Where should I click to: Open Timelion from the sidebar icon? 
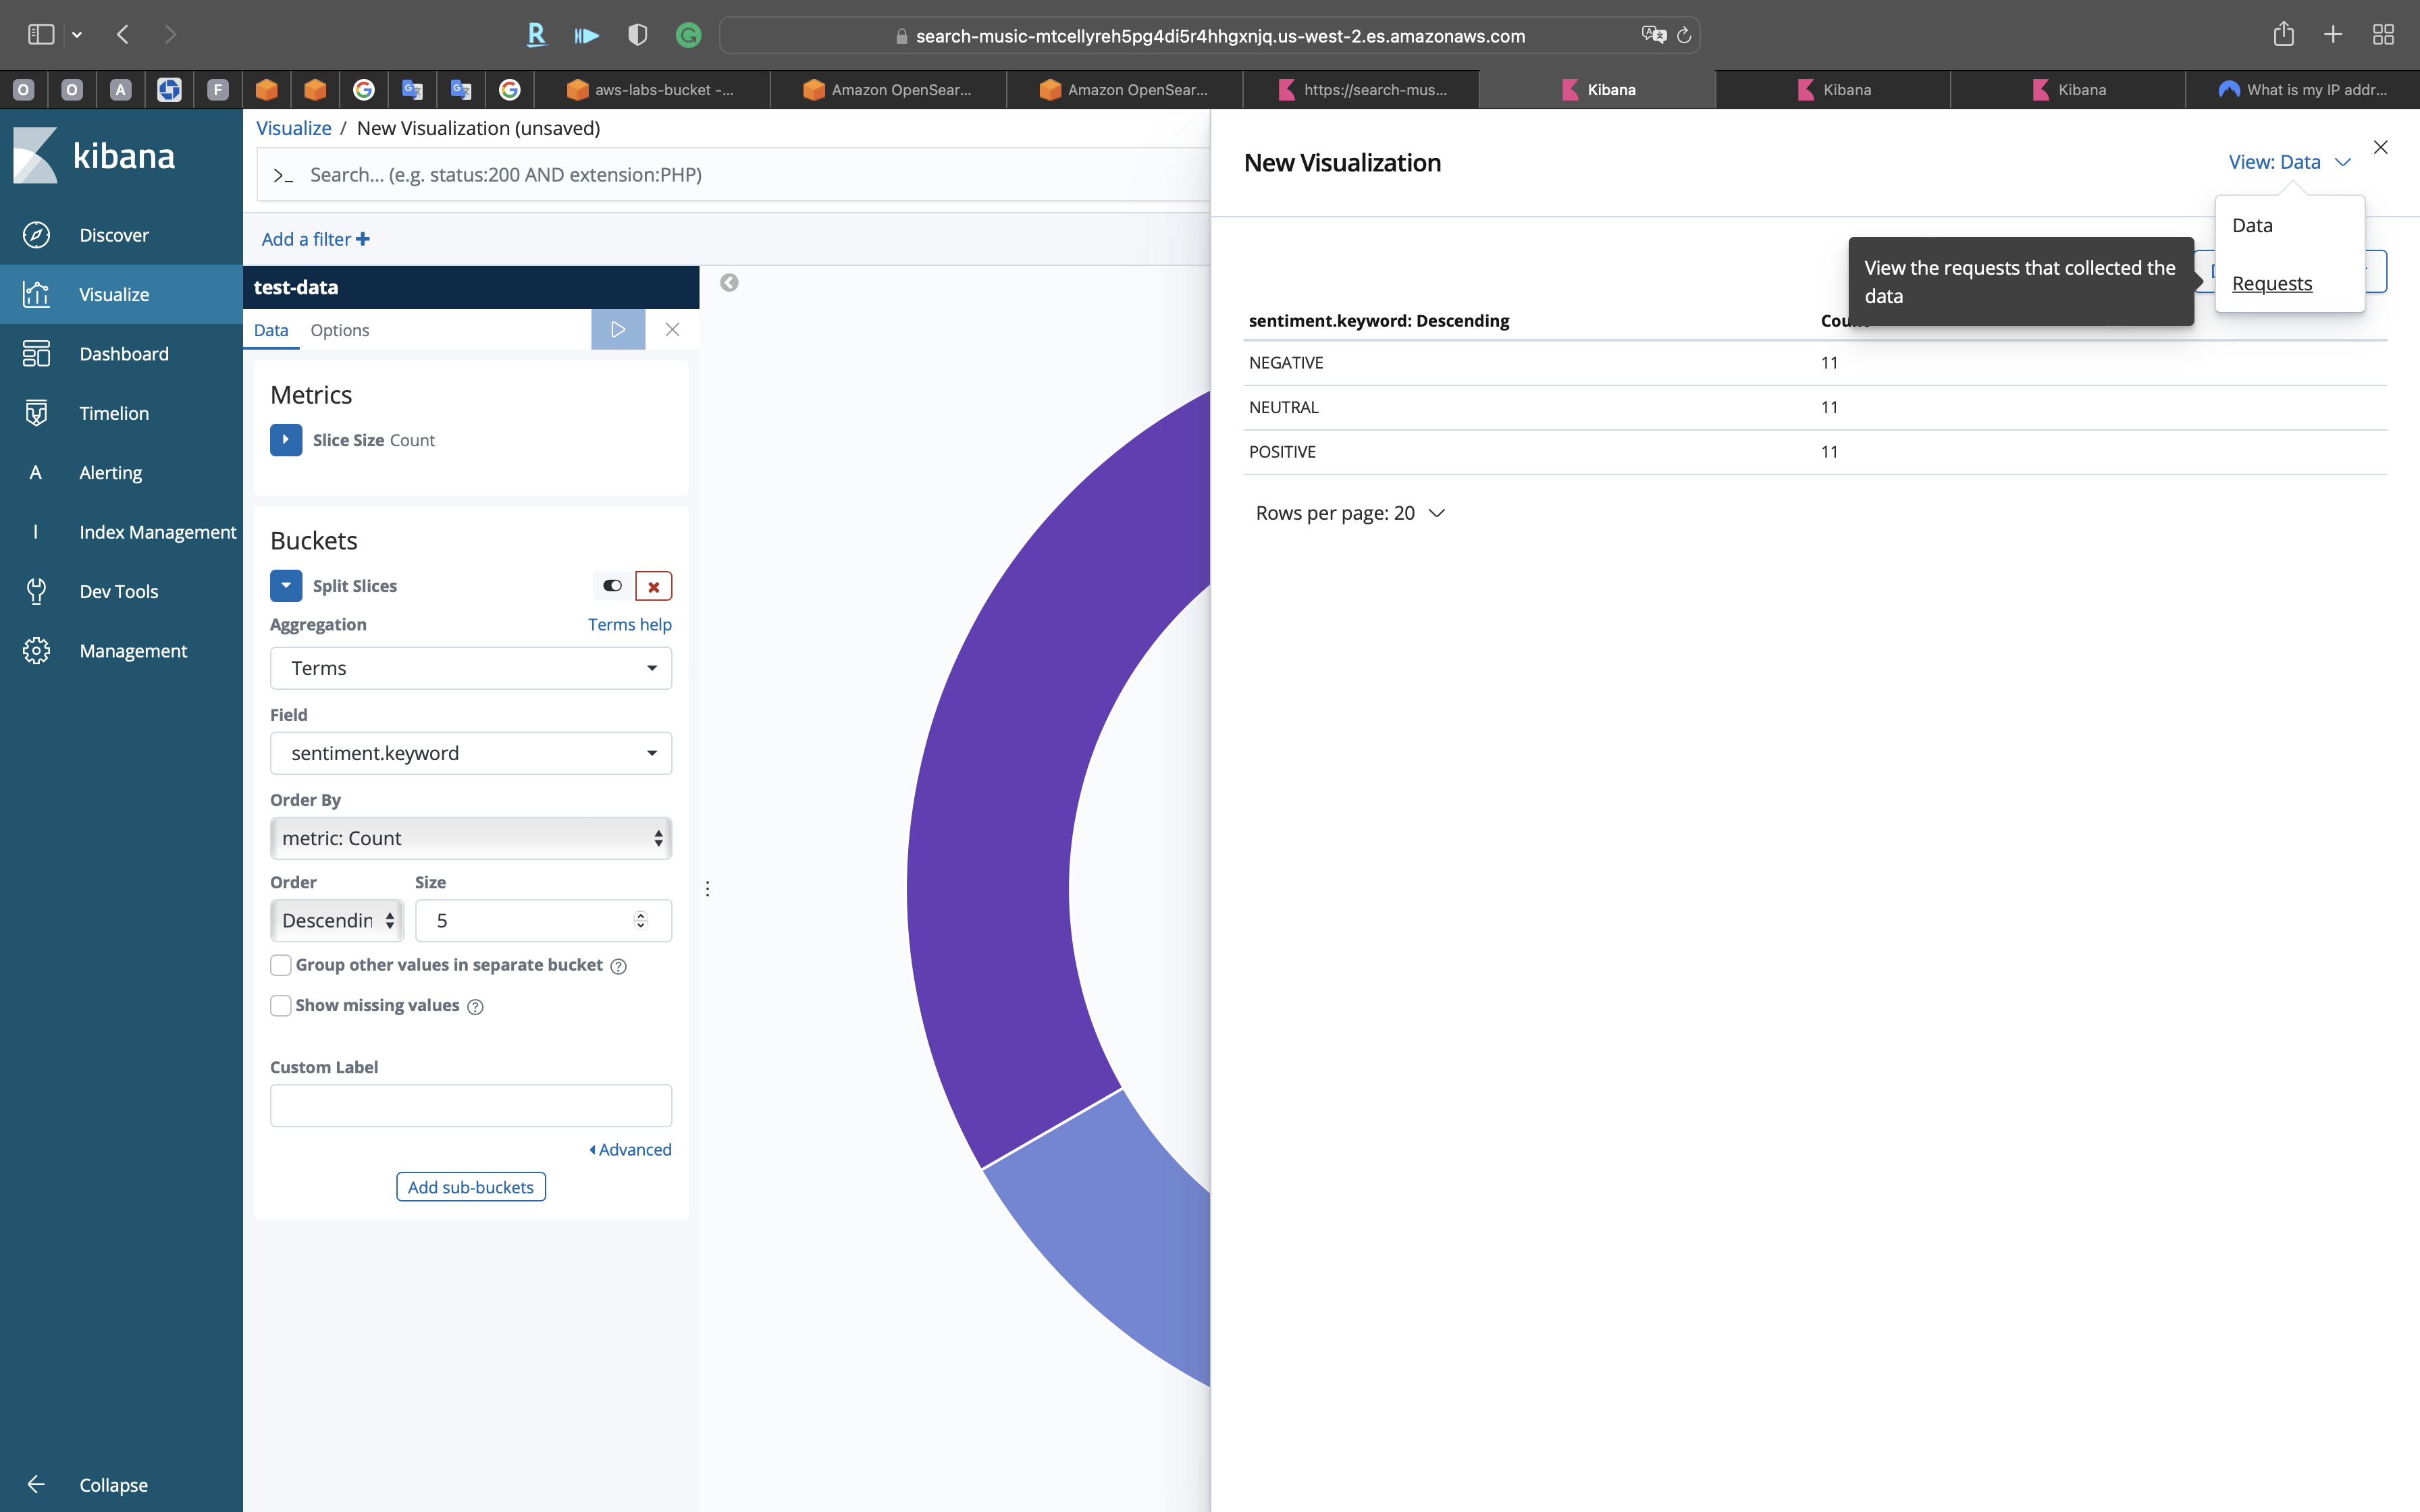click(36, 413)
